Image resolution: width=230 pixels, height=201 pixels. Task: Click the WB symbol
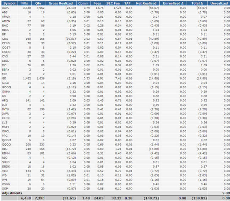[4, 175]
